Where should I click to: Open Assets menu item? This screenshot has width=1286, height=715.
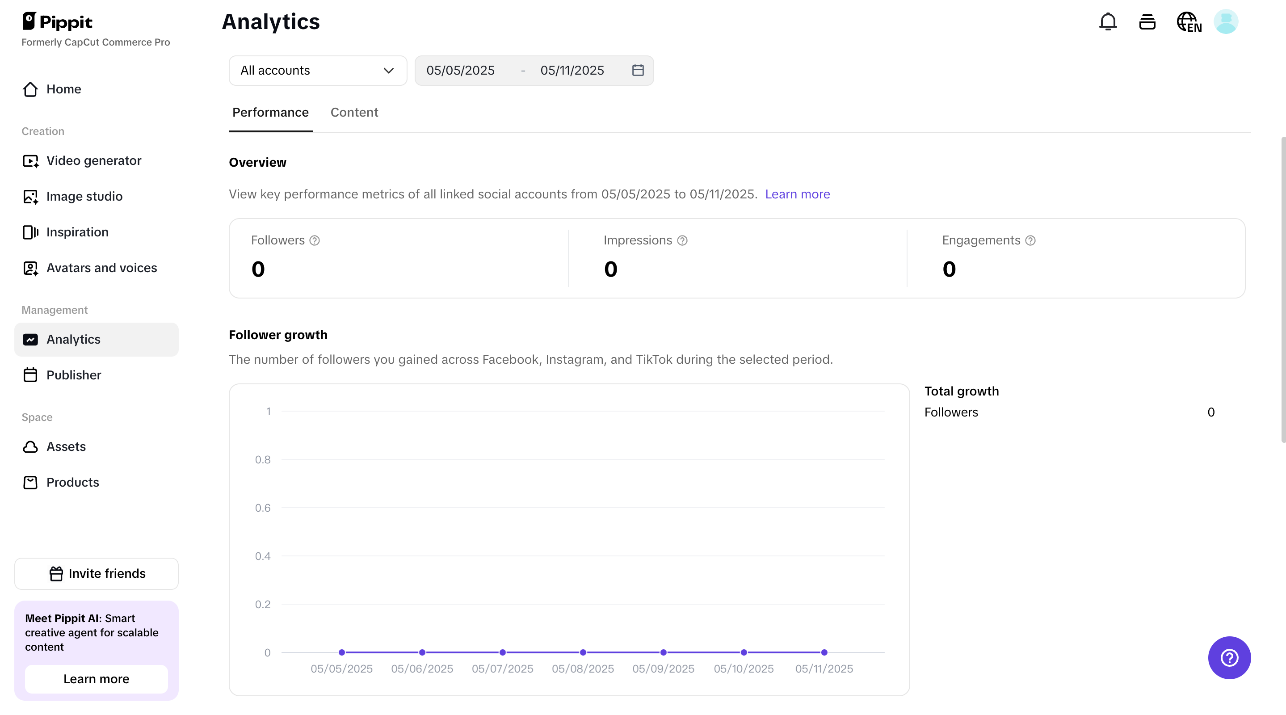(x=97, y=446)
